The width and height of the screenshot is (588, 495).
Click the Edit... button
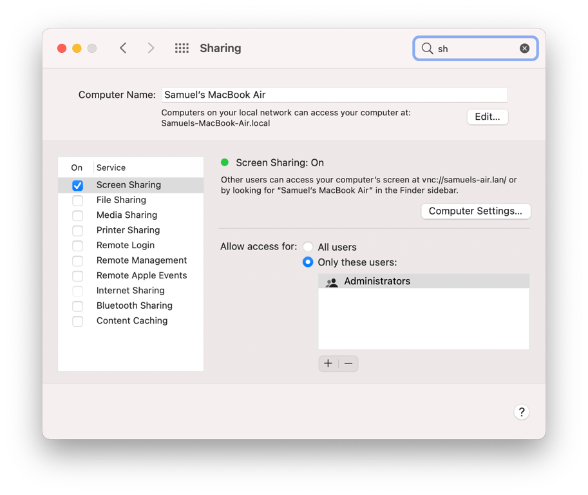click(487, 117)
